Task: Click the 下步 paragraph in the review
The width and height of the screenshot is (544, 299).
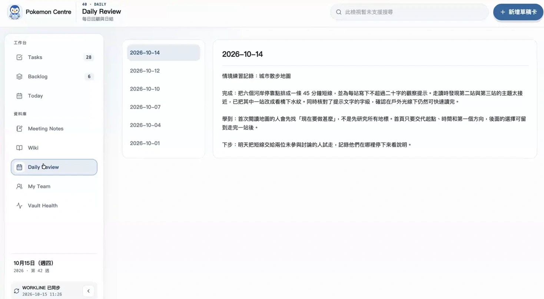Action: click(317, 145)
